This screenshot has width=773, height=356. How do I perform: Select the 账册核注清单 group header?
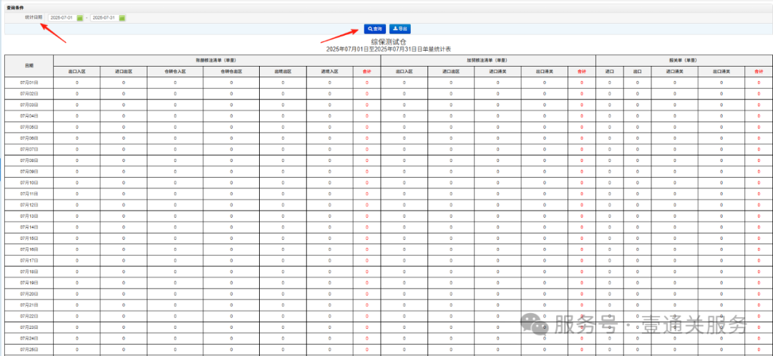click(217, 60)
